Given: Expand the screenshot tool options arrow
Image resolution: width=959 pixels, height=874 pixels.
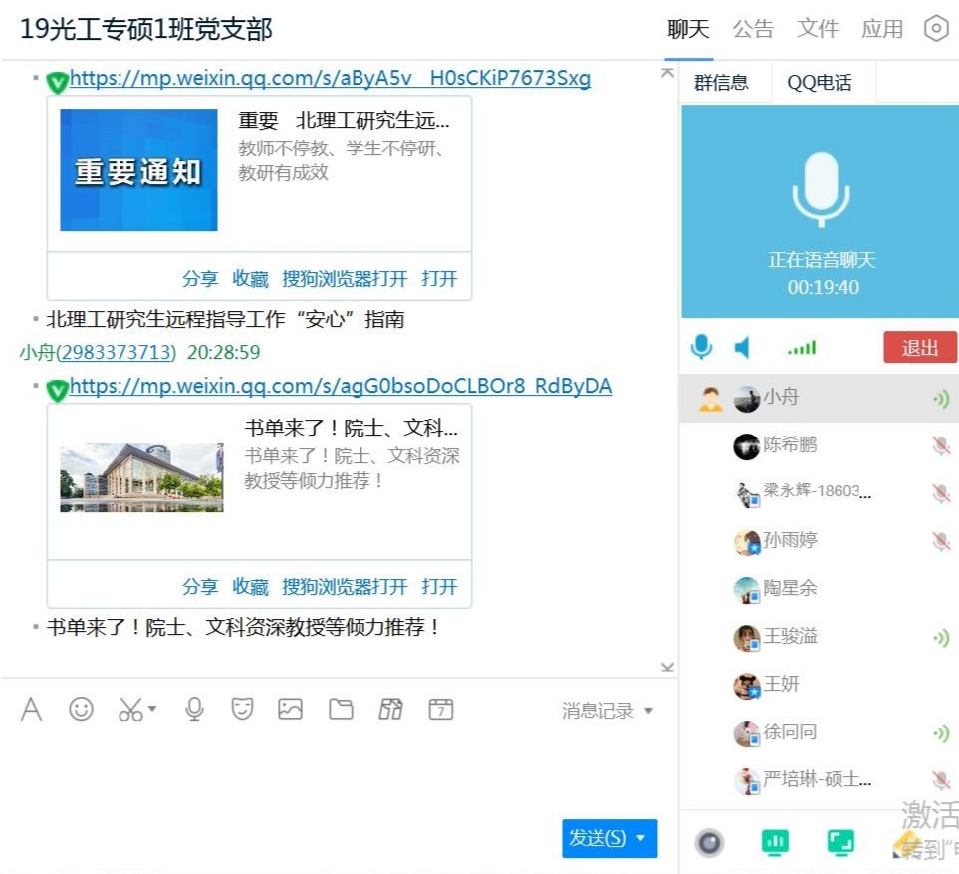Looking at the screenshot, I should (152, 710).
